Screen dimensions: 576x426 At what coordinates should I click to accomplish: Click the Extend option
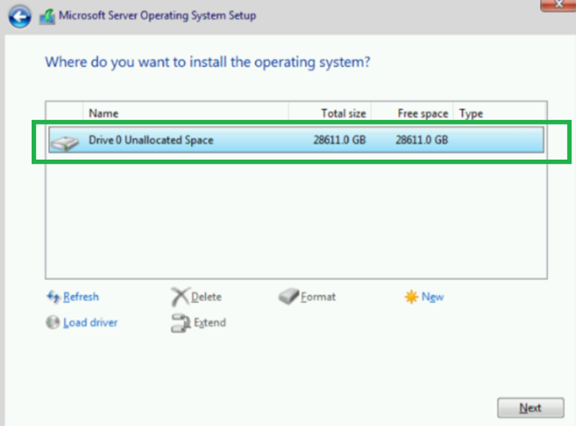[x=210, y=322]
